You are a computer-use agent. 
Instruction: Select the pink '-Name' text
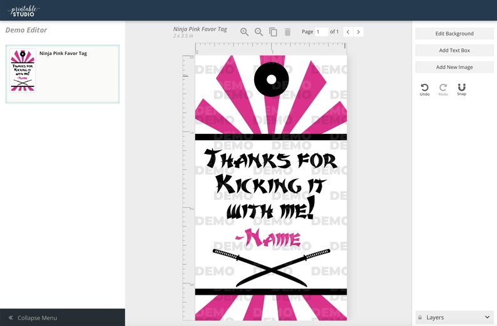[x=268, y=238]
